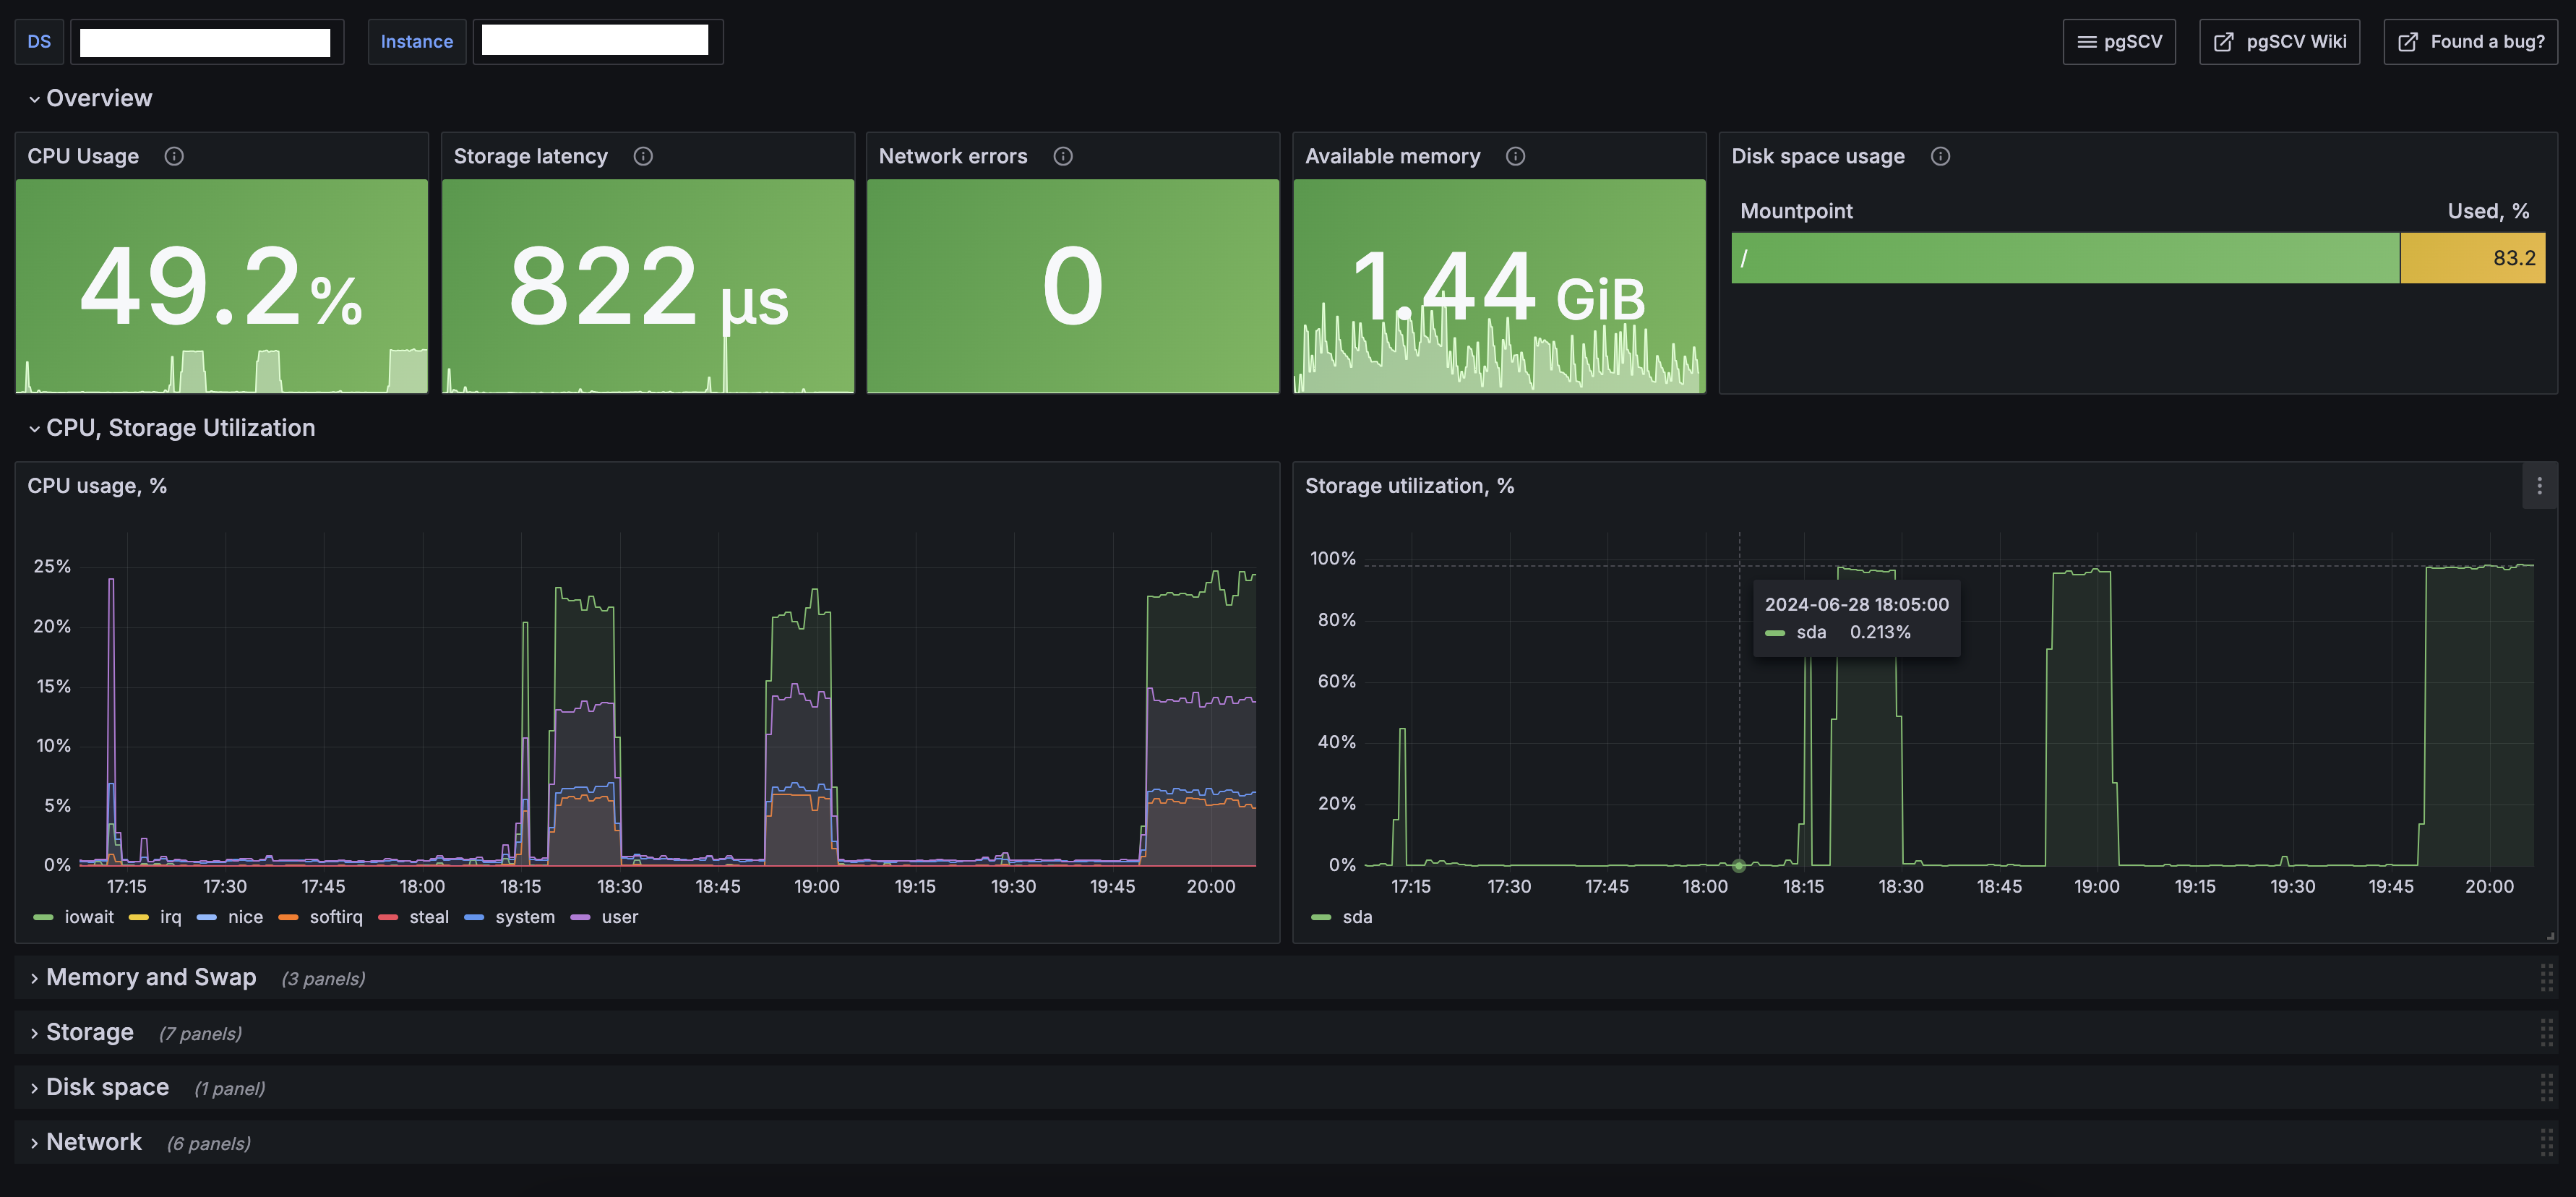2576x1197 pixels.
Task: Open the pgSCV Wiki link
Action: click(x=2279, y=42)
